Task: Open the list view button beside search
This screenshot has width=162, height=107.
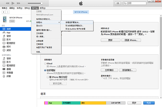Action: click(x=118, y=3)
